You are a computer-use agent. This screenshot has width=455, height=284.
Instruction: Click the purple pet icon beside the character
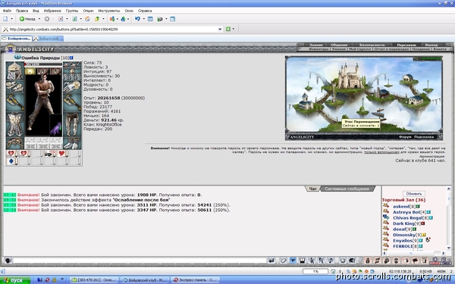55,129
